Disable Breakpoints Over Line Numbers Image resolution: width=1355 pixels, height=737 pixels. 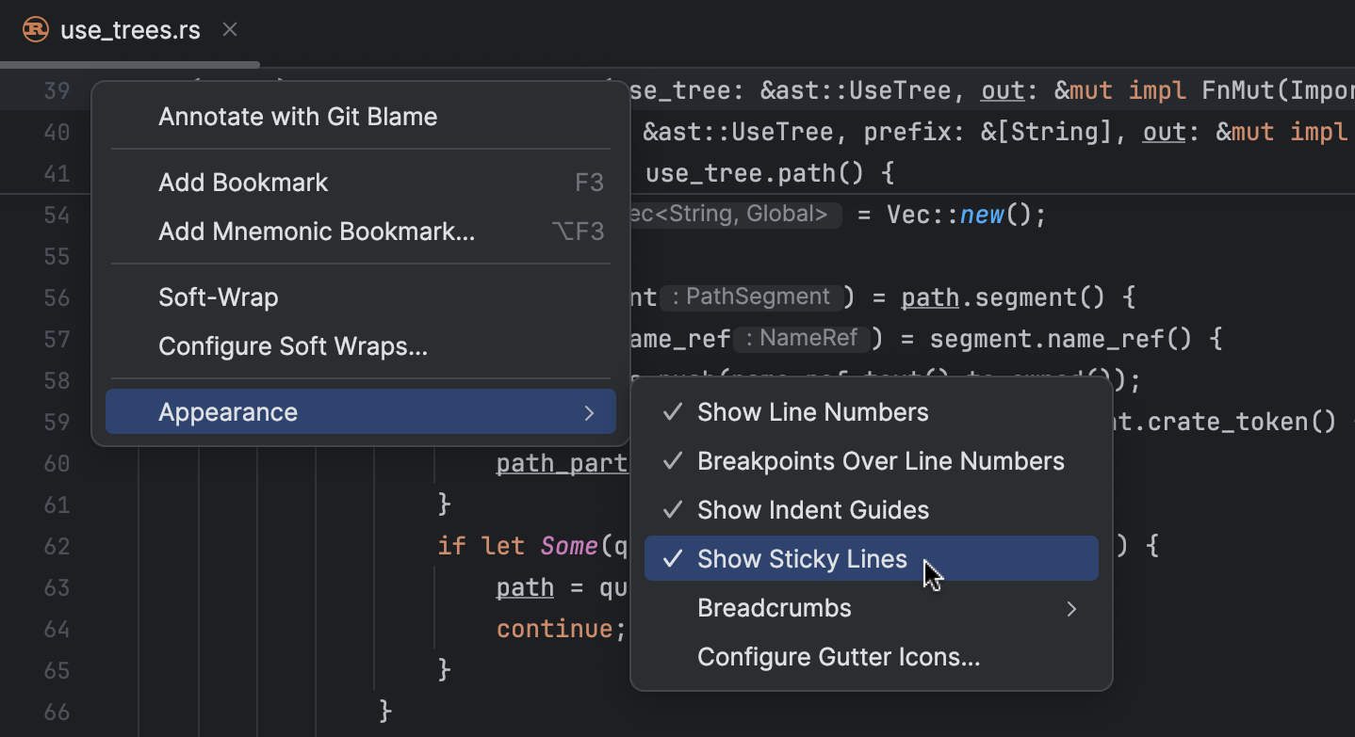click(879, 460)
